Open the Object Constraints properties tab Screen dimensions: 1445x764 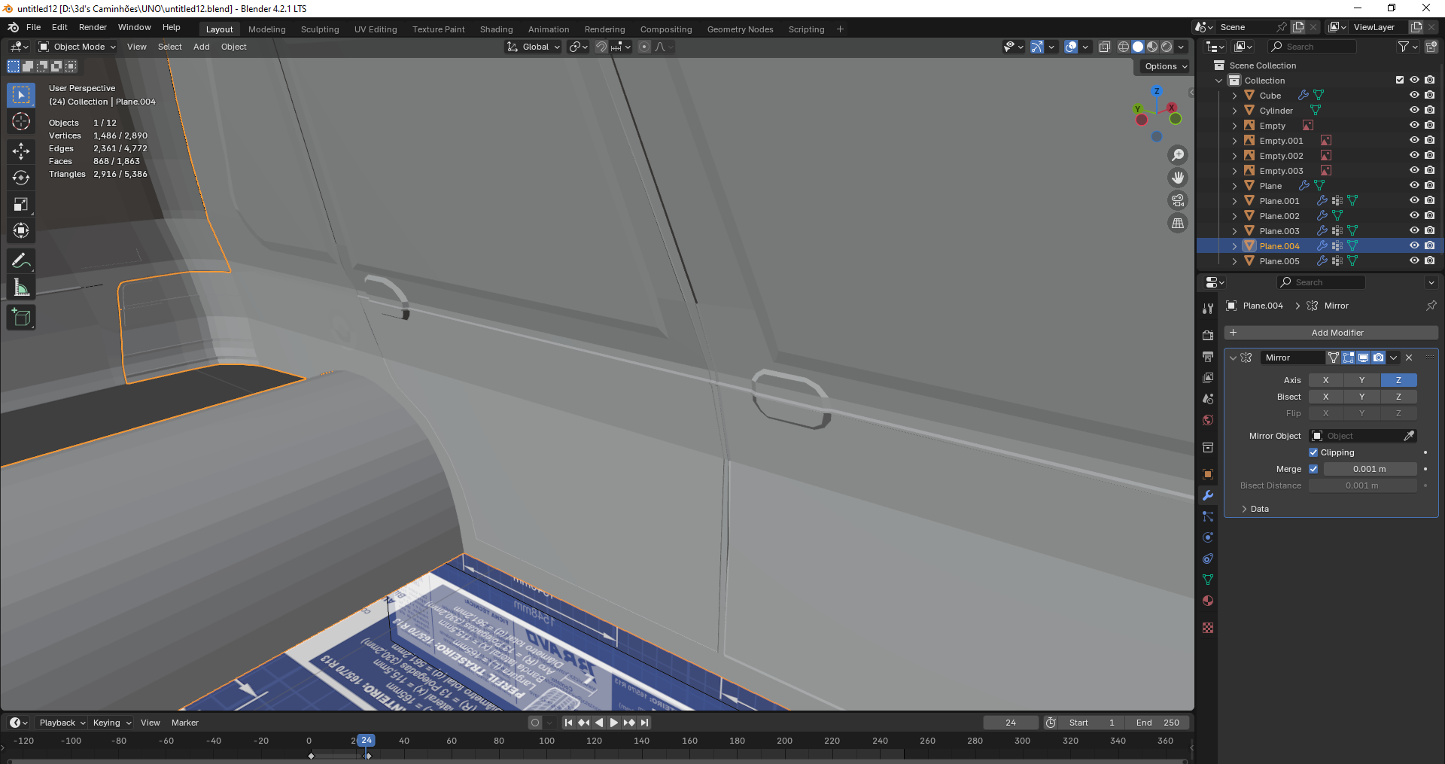1208,559
